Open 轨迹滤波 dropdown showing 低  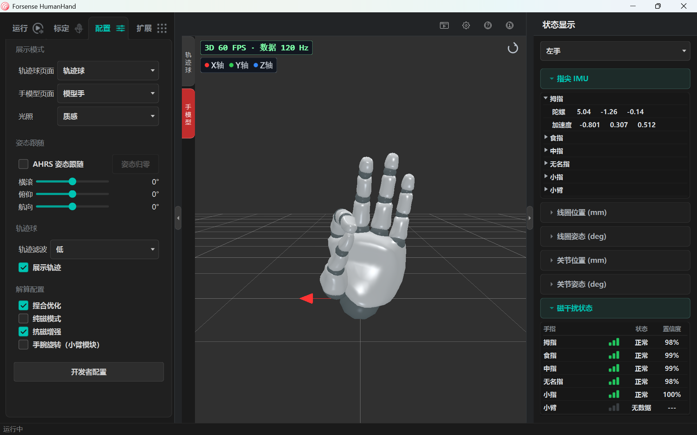click(x=105, y=249)
